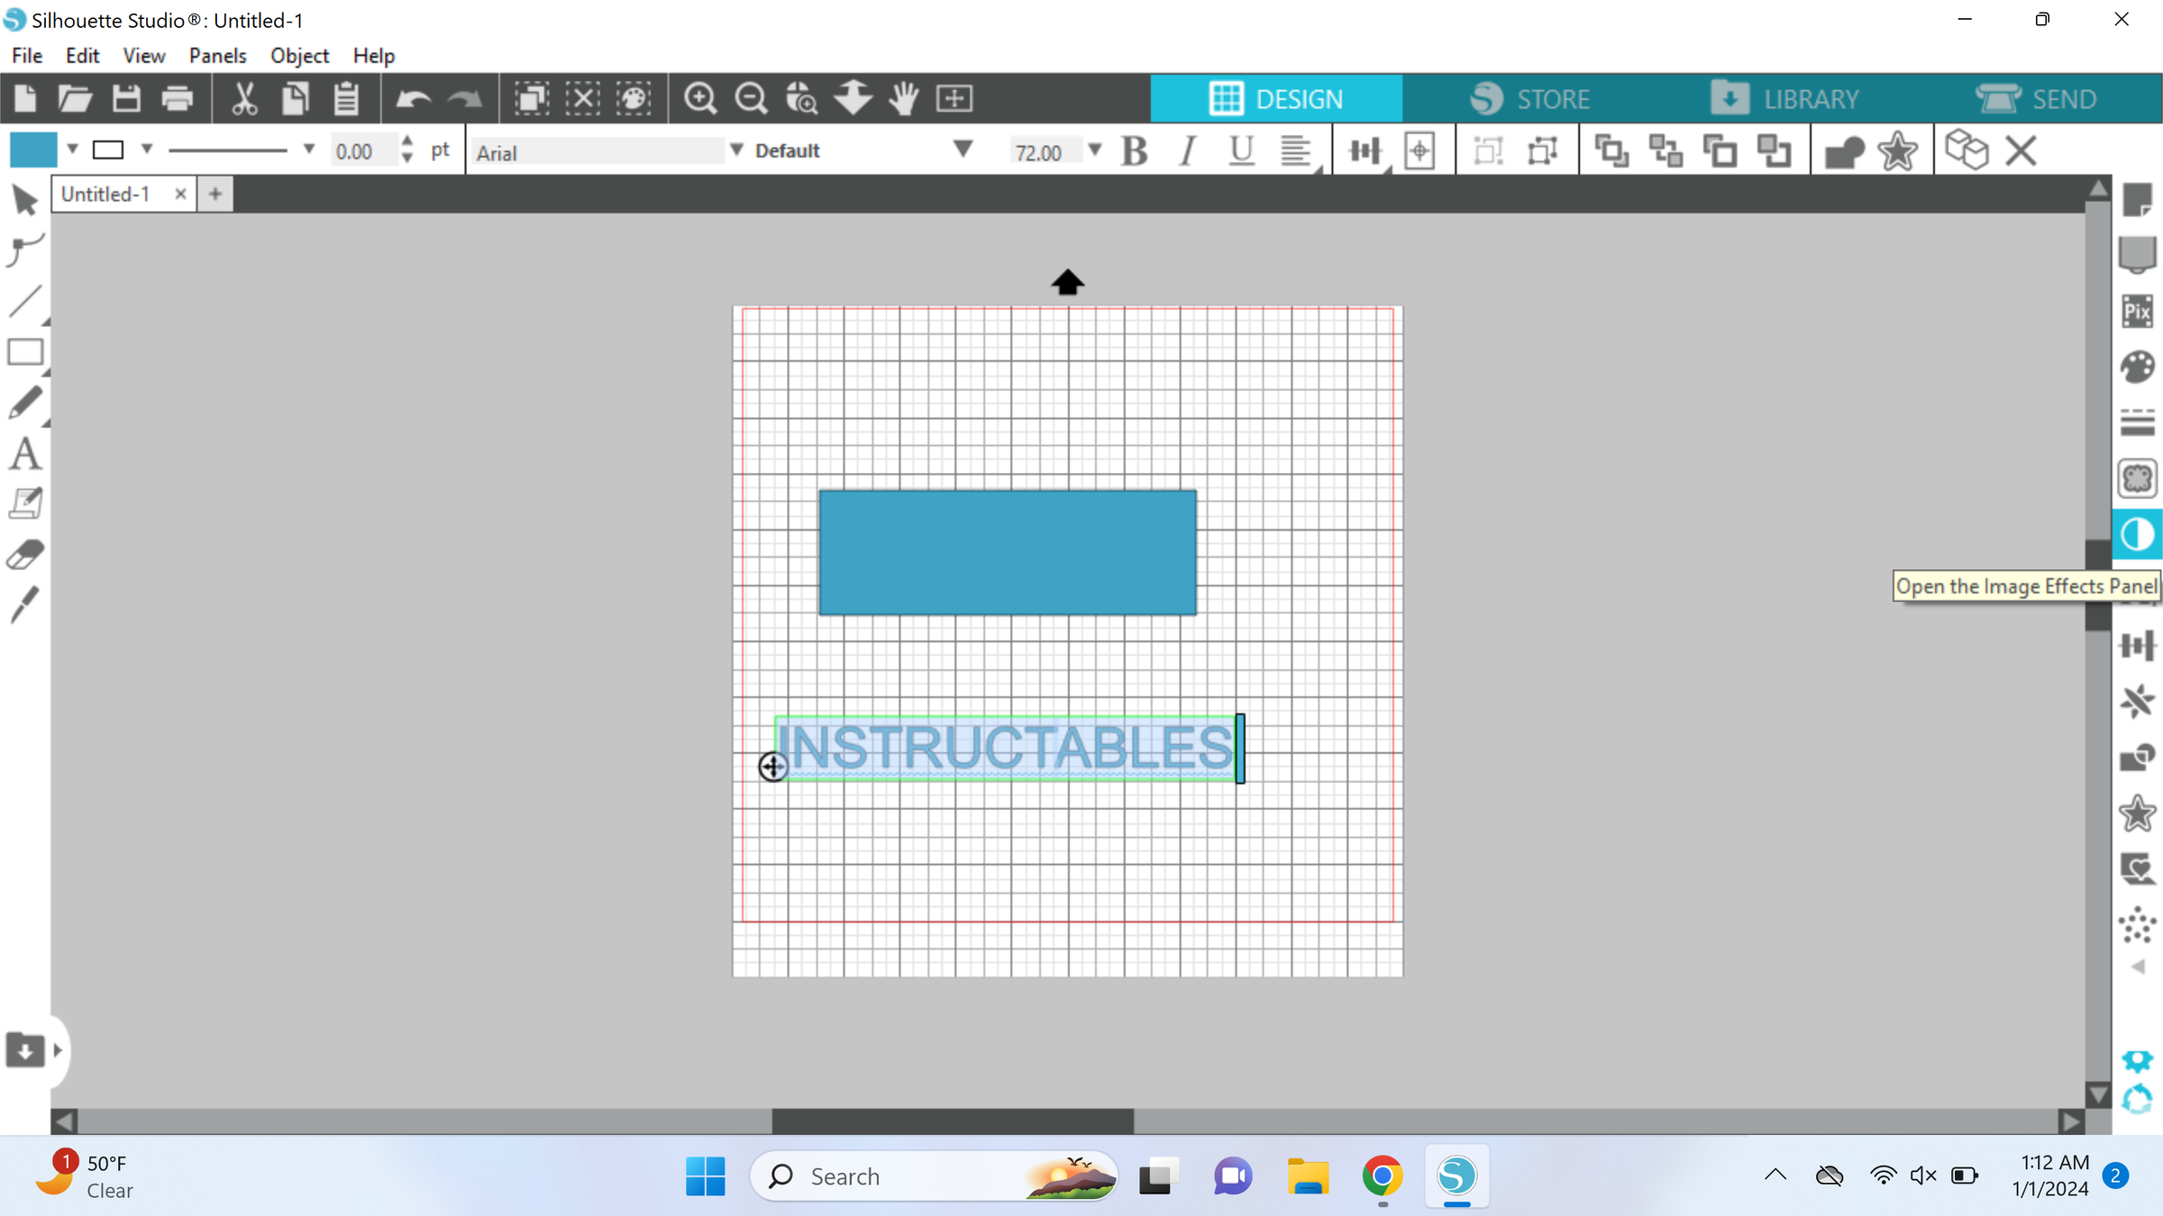Open the Image Effects panel
This screenshot has height=1216, width=2163.
pyautogui.click(x=2137, y=534)
